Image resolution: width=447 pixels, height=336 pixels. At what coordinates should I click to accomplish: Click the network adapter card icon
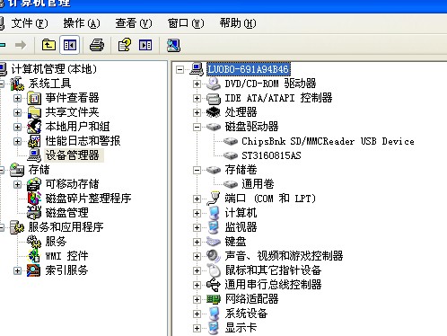214,299
